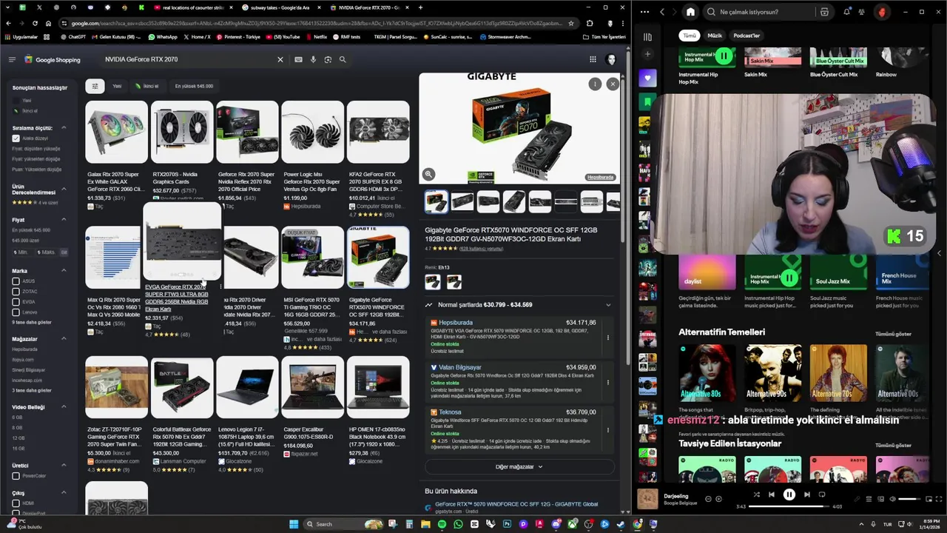The width and height of the screenshot is (947, 533).
Task: Expand the Normal şartlarda price range
Action: (x=519, y=305)
